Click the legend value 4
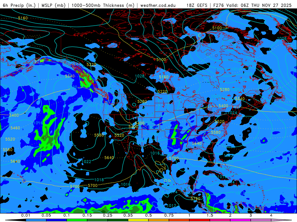The height and width of the screenshot is (222, 297). pos(271,215)
